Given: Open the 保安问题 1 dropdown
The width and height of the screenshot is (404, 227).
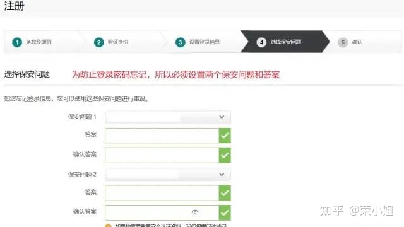Looking at the screenshot, I should [168, 117].
